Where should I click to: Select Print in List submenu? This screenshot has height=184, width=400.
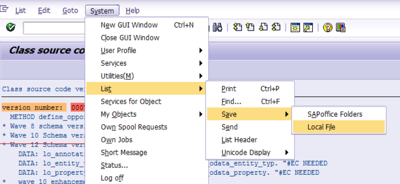(250, 89)
